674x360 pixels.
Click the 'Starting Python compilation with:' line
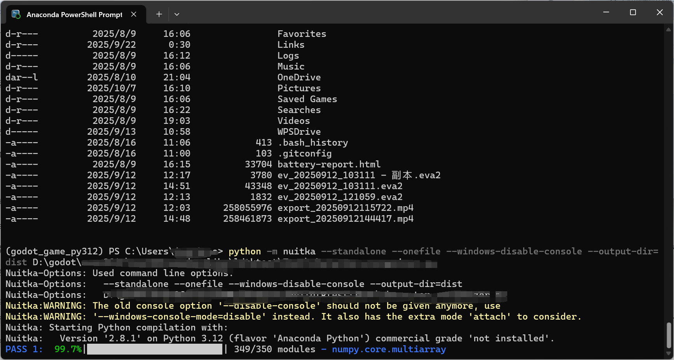(138, 327)
